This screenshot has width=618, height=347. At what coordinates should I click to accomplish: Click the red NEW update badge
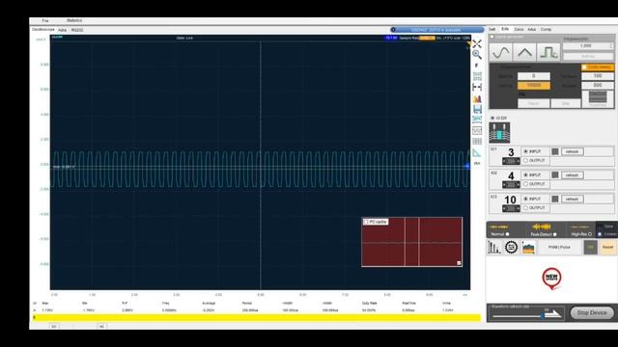click(x=551, y=279)
